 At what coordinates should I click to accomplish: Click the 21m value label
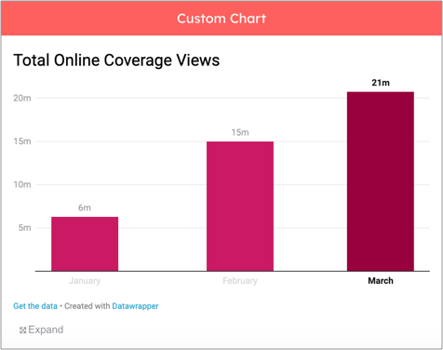pos(381,83)
